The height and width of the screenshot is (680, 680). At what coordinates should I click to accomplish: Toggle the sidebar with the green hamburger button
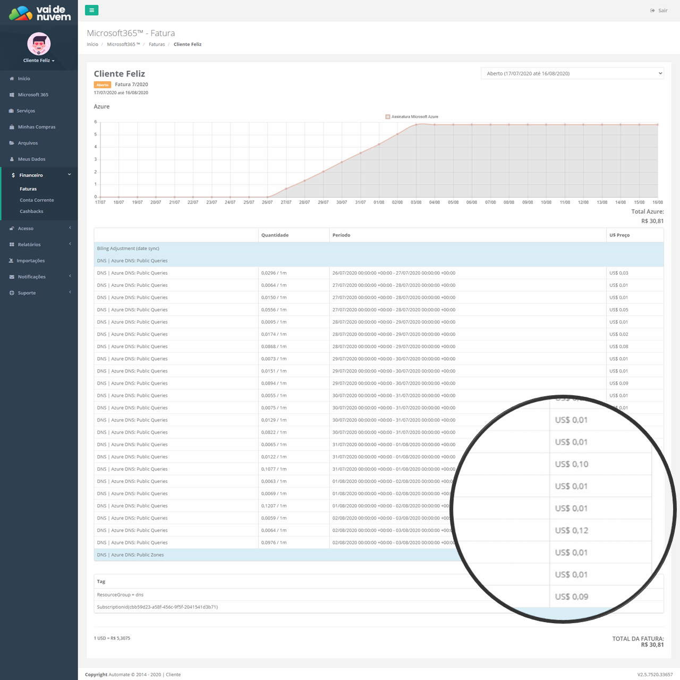coord(91,10)
